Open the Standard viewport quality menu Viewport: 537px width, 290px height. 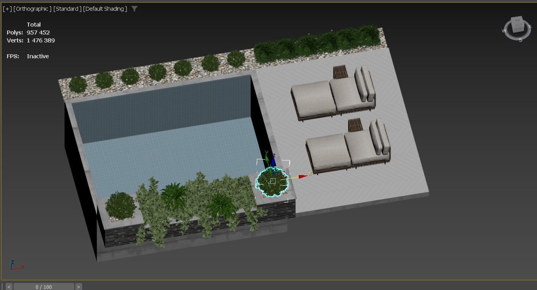[x=67, y=9]
